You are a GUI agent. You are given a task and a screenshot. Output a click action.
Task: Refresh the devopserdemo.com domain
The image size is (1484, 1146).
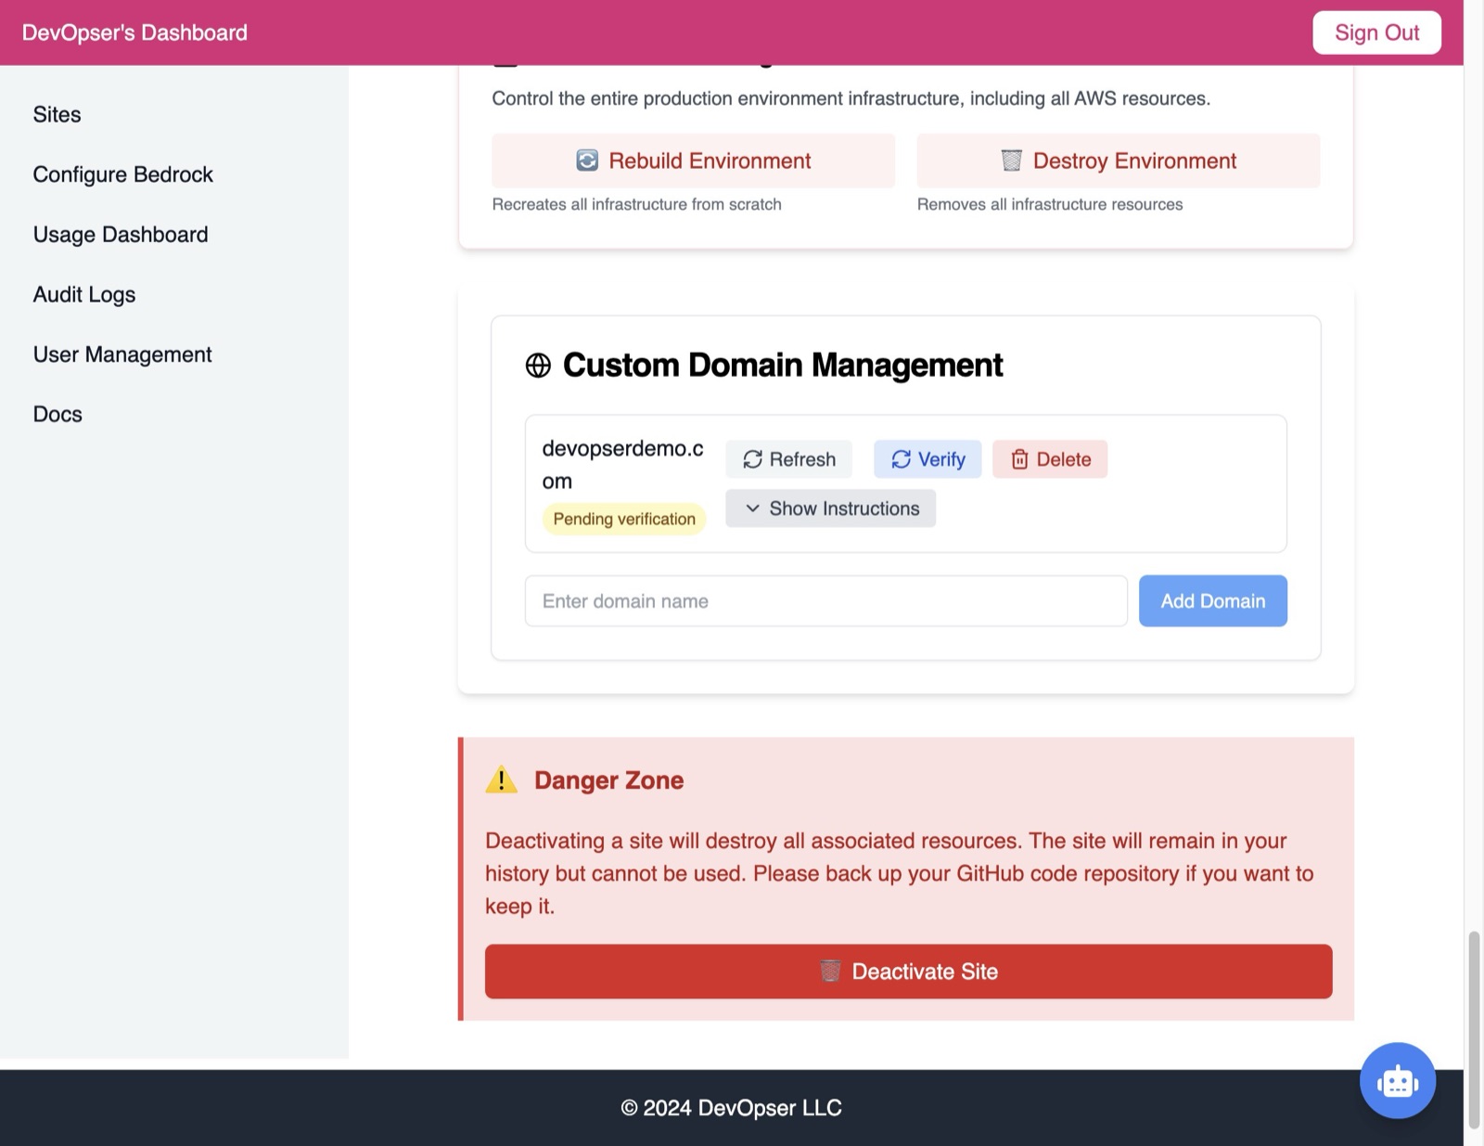pyautogui.click(x=788, y=459)
